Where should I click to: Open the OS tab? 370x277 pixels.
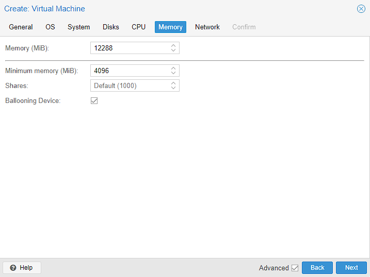coord(50,27)
